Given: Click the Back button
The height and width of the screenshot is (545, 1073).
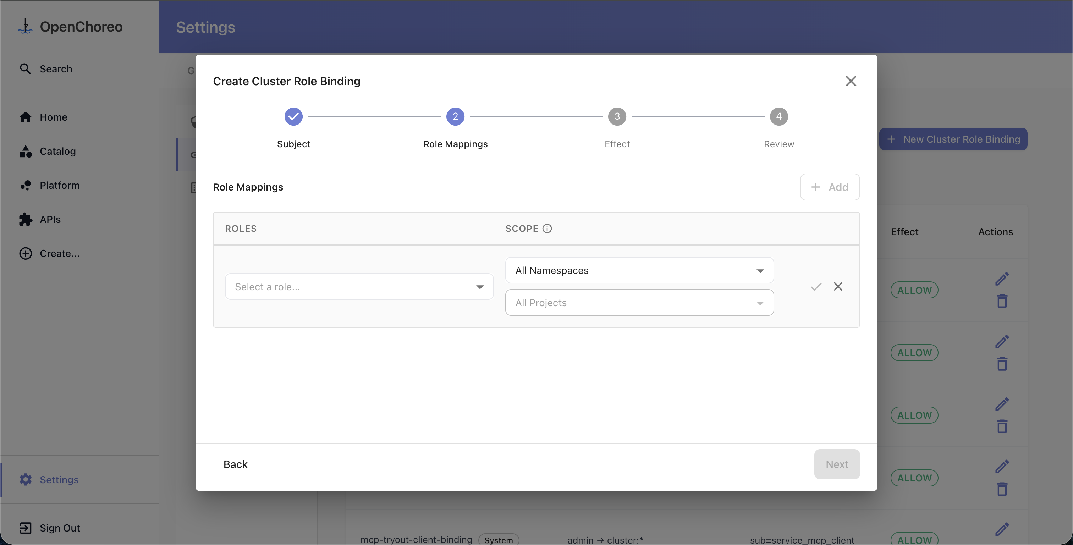Looking at the screenshot, I should (x=235, y=464).
